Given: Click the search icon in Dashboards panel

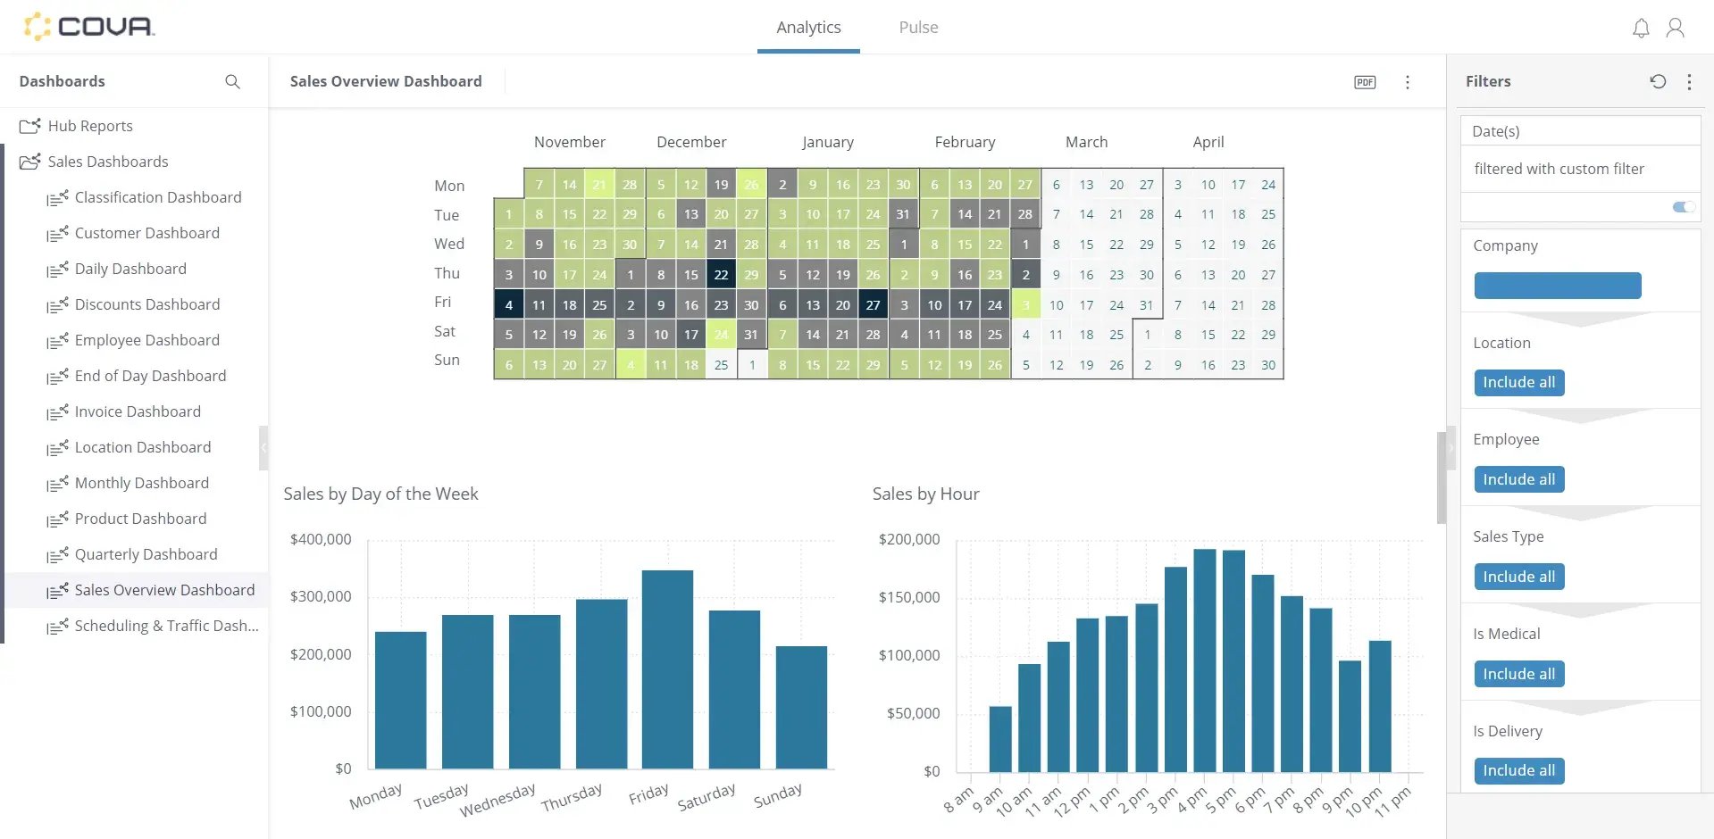Looking at the screenshot, I should pyautogui.click(x=232, y=81).
